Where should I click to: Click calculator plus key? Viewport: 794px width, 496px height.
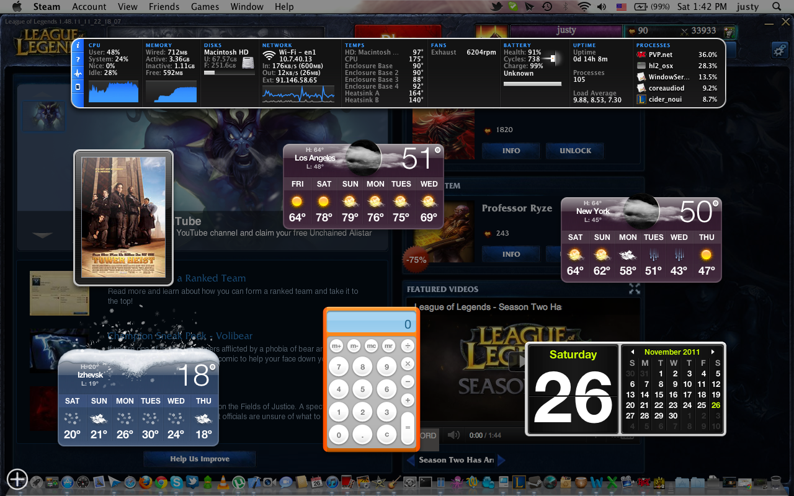pyautogui.click(x=408, y=400)
